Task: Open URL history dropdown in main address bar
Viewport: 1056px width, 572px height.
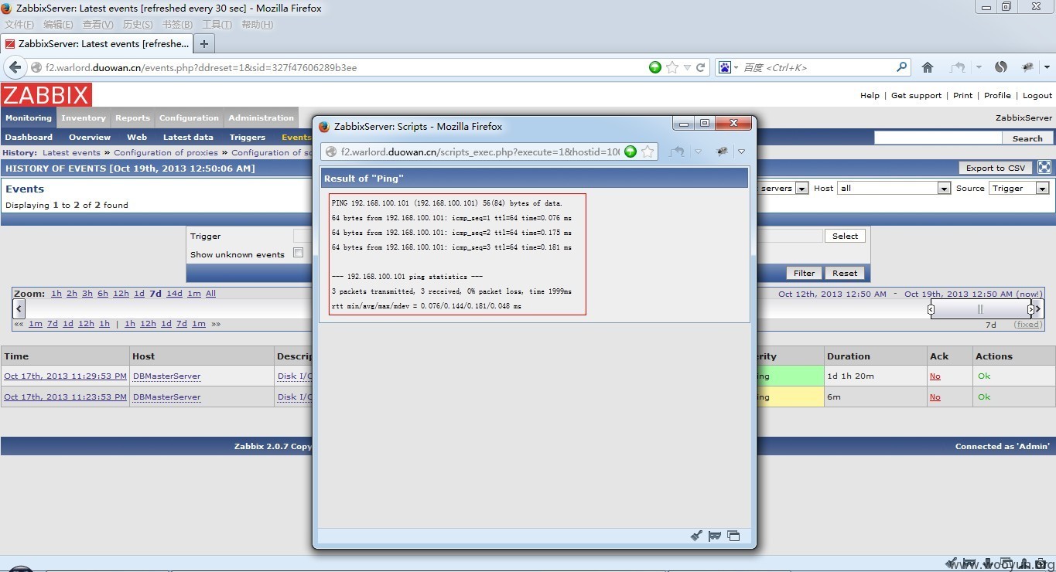Action: 687,67
